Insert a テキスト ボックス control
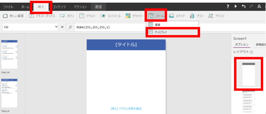The image size is (266, 114). 42,16
